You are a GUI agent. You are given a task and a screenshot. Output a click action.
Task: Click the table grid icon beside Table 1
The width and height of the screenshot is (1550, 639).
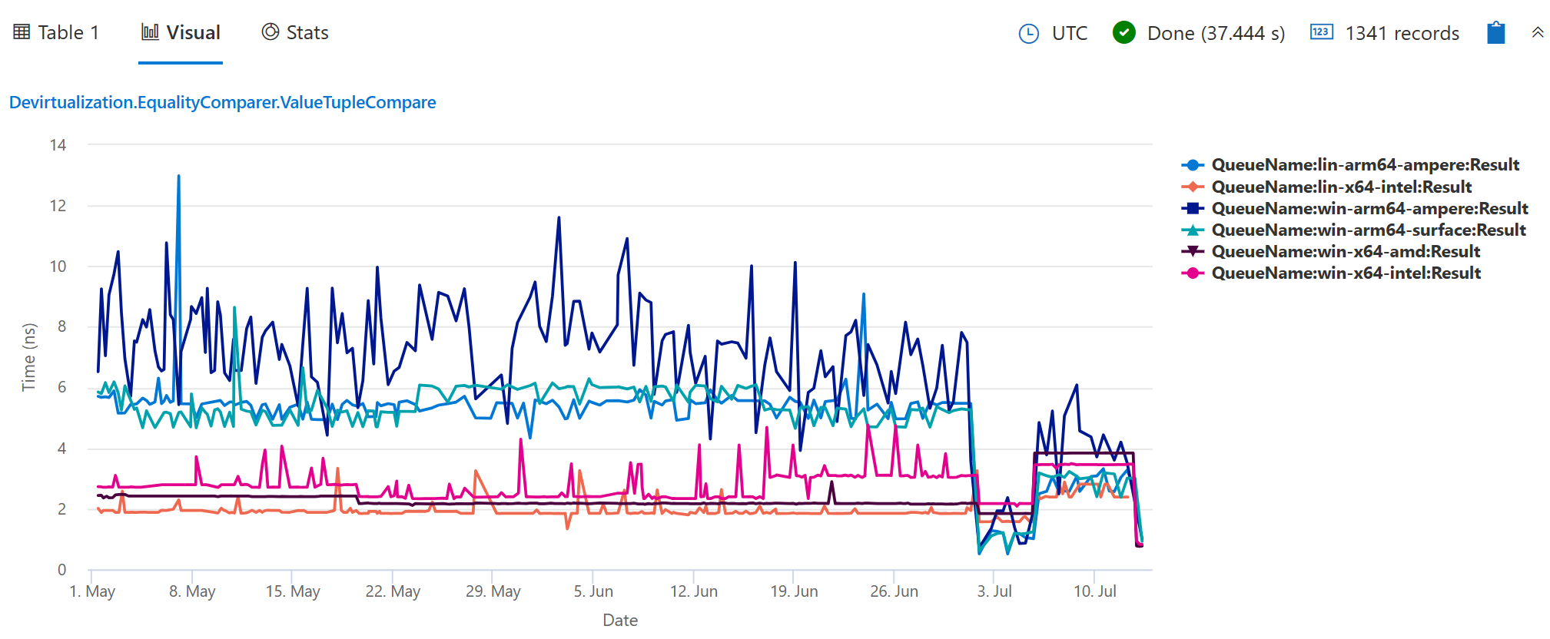[x=23, y=31]
